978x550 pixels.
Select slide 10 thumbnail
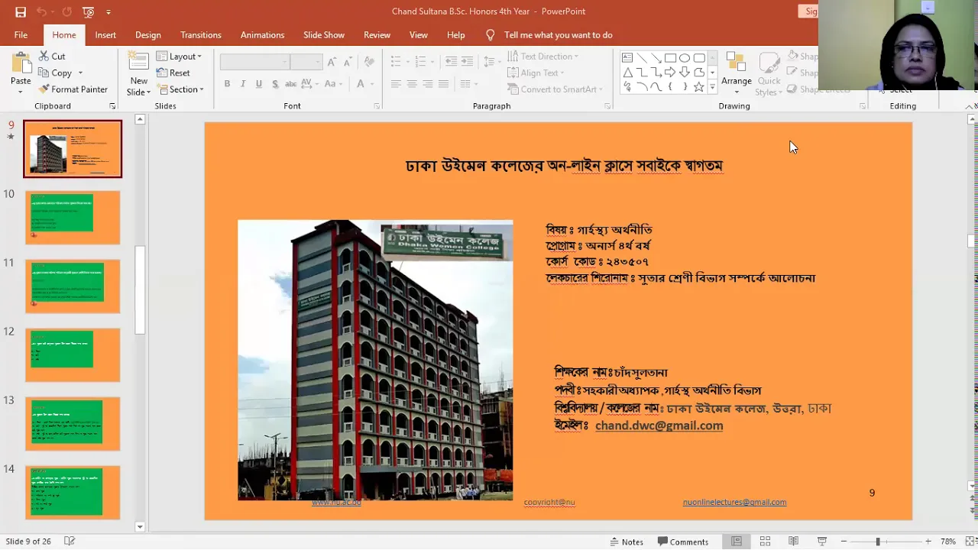pyautogui.click(x=73, y=218)
